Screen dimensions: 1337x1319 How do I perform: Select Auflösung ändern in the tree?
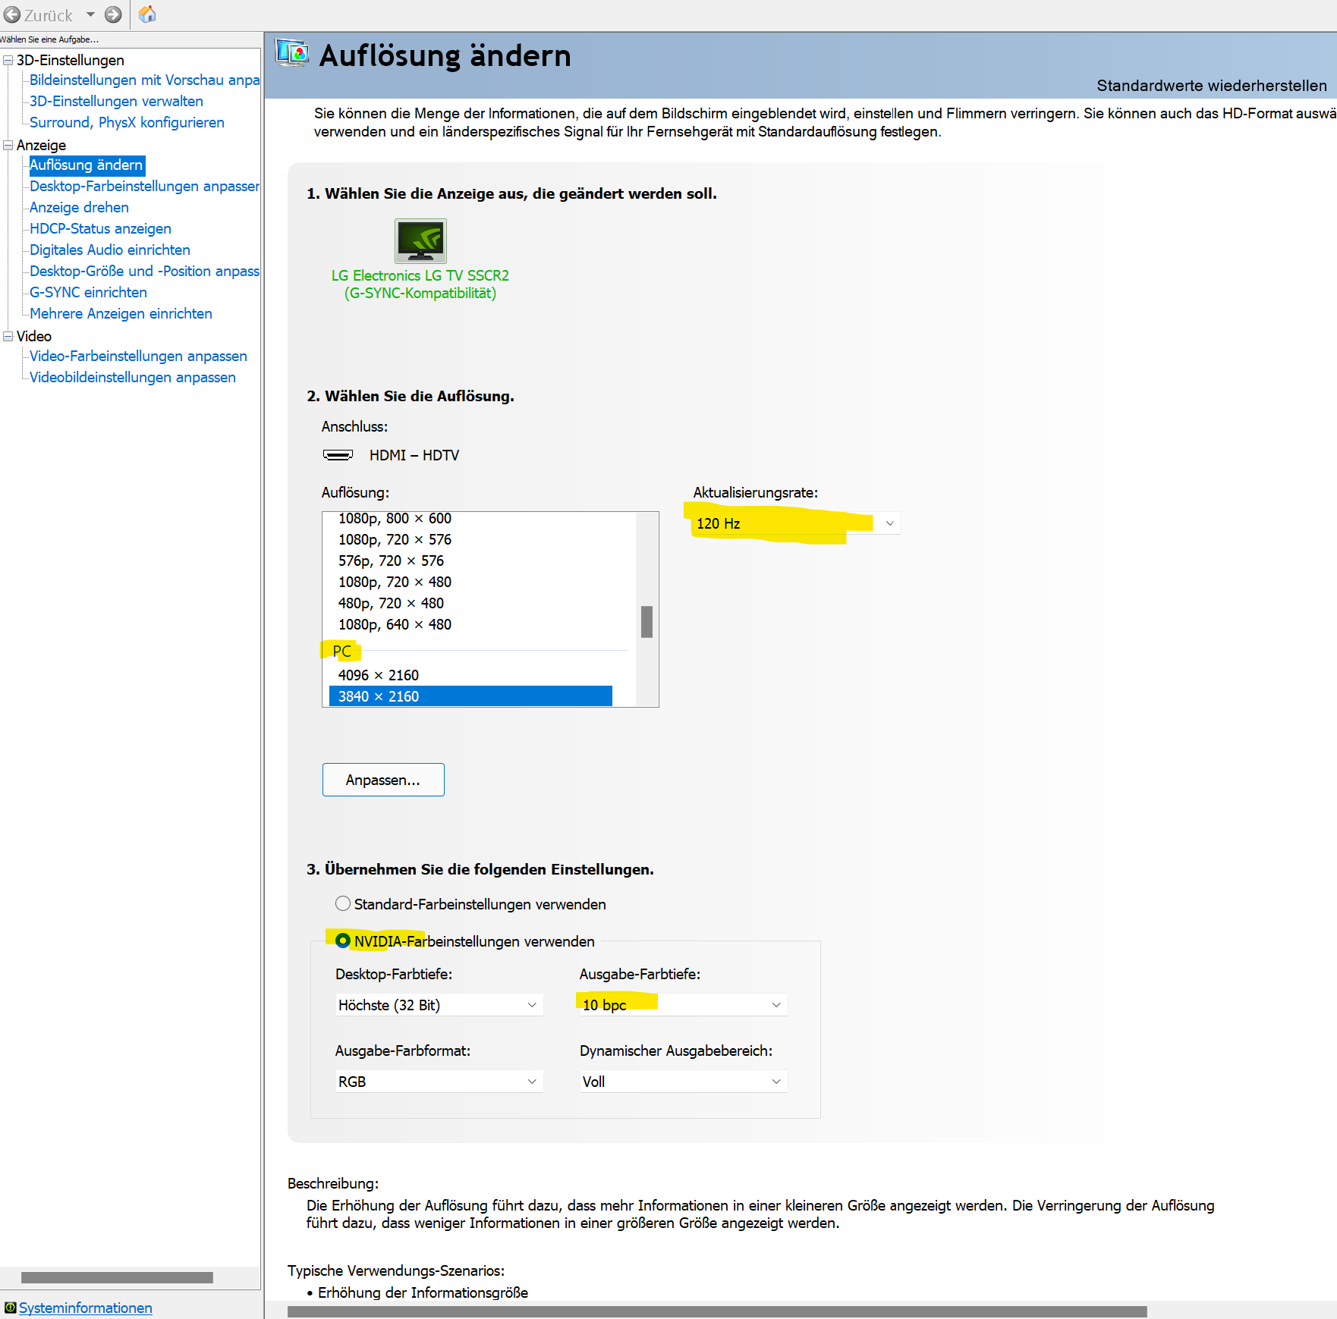(87, 165)
